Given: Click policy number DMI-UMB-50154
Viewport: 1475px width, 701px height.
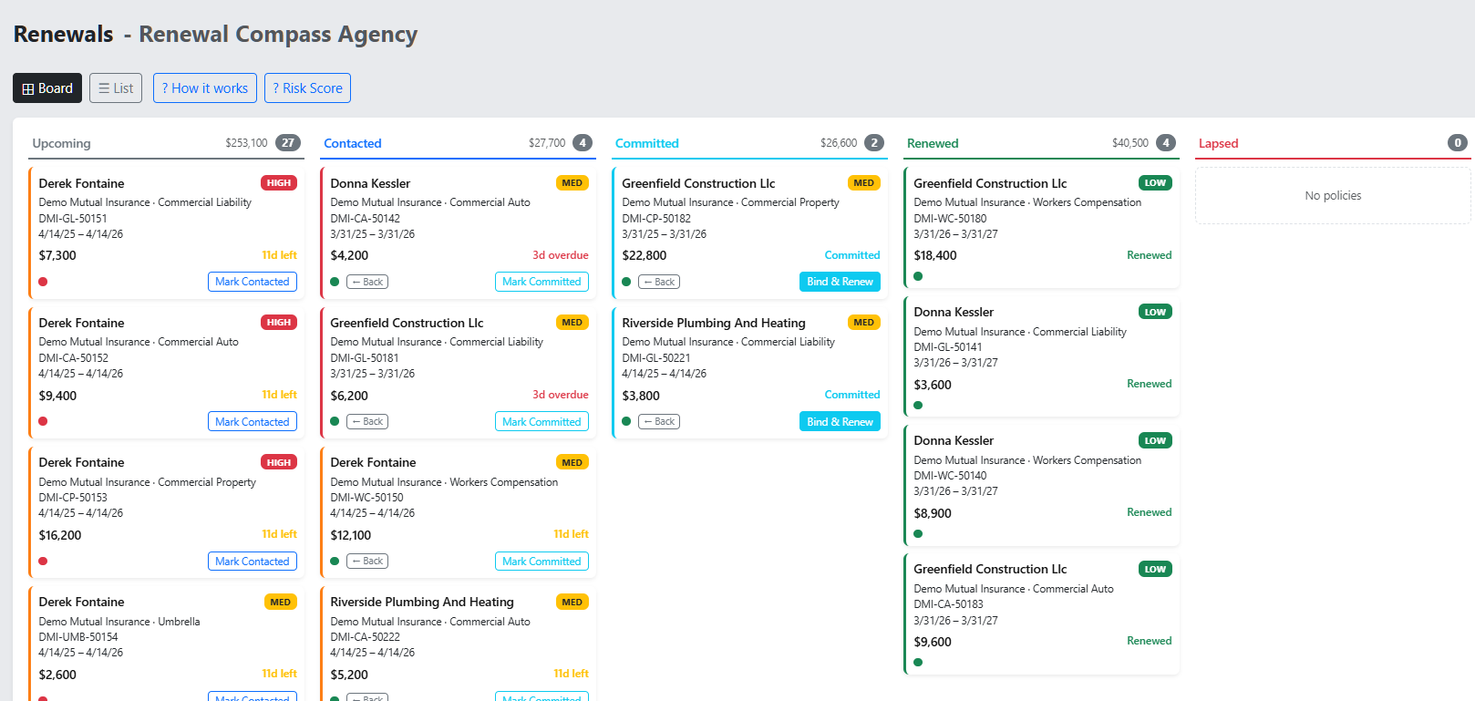Looking at the screenshot, I should point(78,637).
